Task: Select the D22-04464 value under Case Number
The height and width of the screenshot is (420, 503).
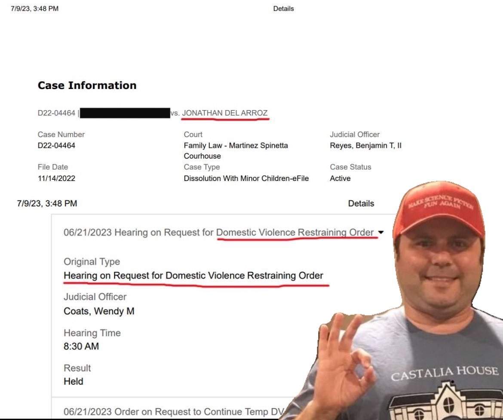Action: click(56, 145)
